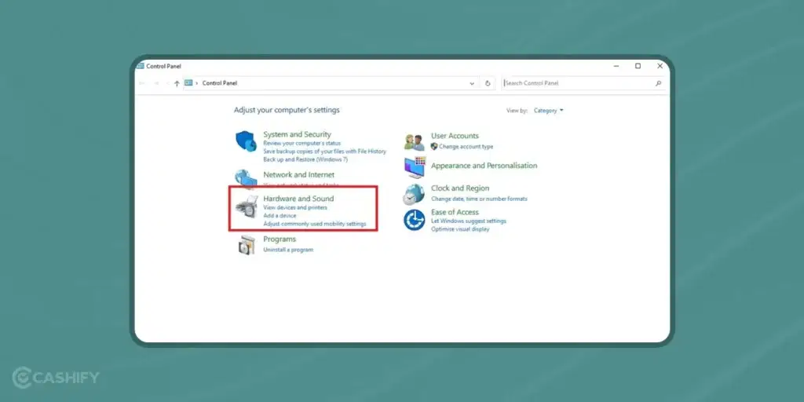
Task: Close the Control Panel window
Action: click(660, 66)
